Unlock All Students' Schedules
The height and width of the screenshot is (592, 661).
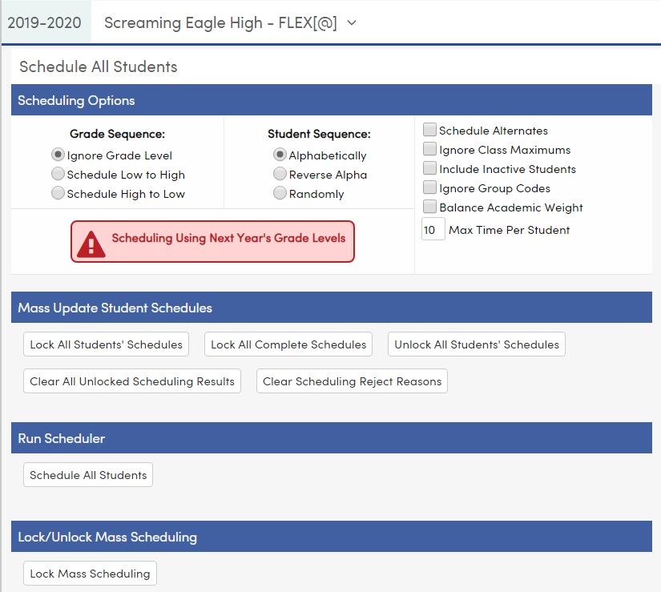476,344
